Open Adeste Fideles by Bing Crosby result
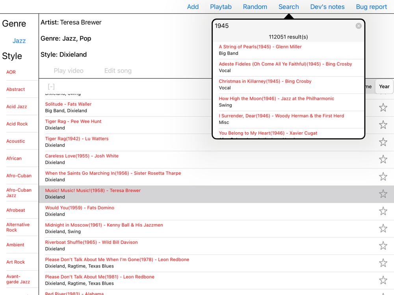This screenshot has width=394, height=295. (x=288, y=67)
